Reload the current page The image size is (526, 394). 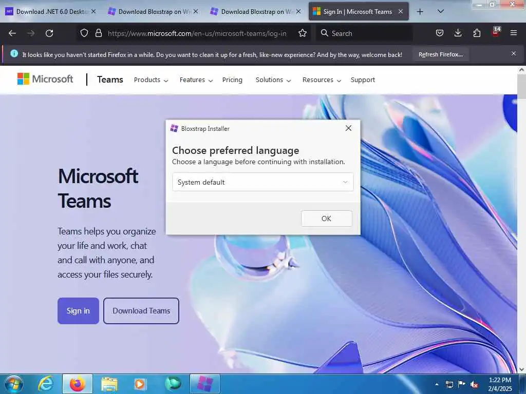(x=49, y=33)
